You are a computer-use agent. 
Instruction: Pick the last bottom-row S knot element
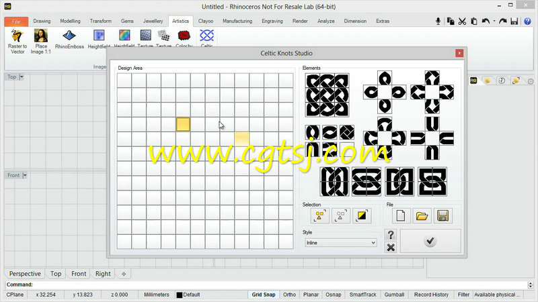point(432,181)
